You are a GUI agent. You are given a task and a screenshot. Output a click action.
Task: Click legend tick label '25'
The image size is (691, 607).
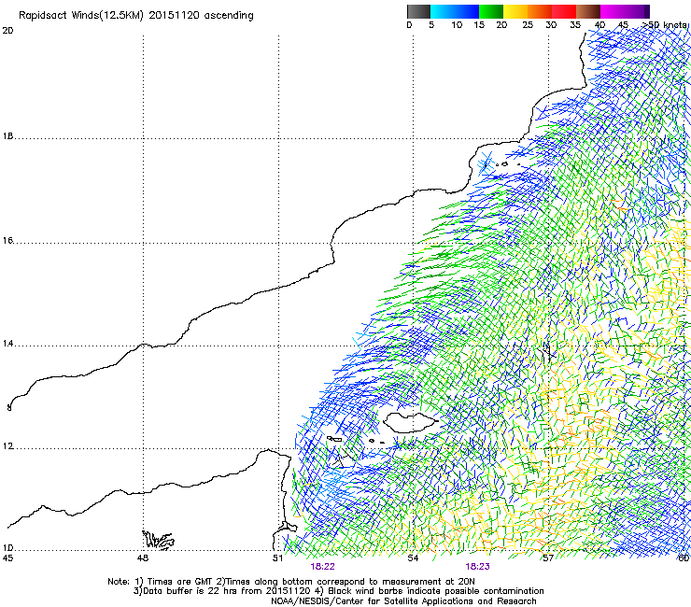[x=528, y=25]
